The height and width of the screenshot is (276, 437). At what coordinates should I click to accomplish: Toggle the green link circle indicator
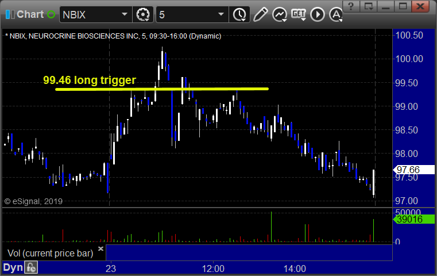coord(51,14)
